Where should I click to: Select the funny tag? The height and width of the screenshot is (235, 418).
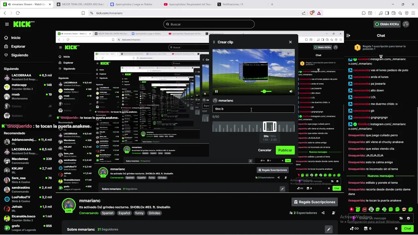point(139,213)
